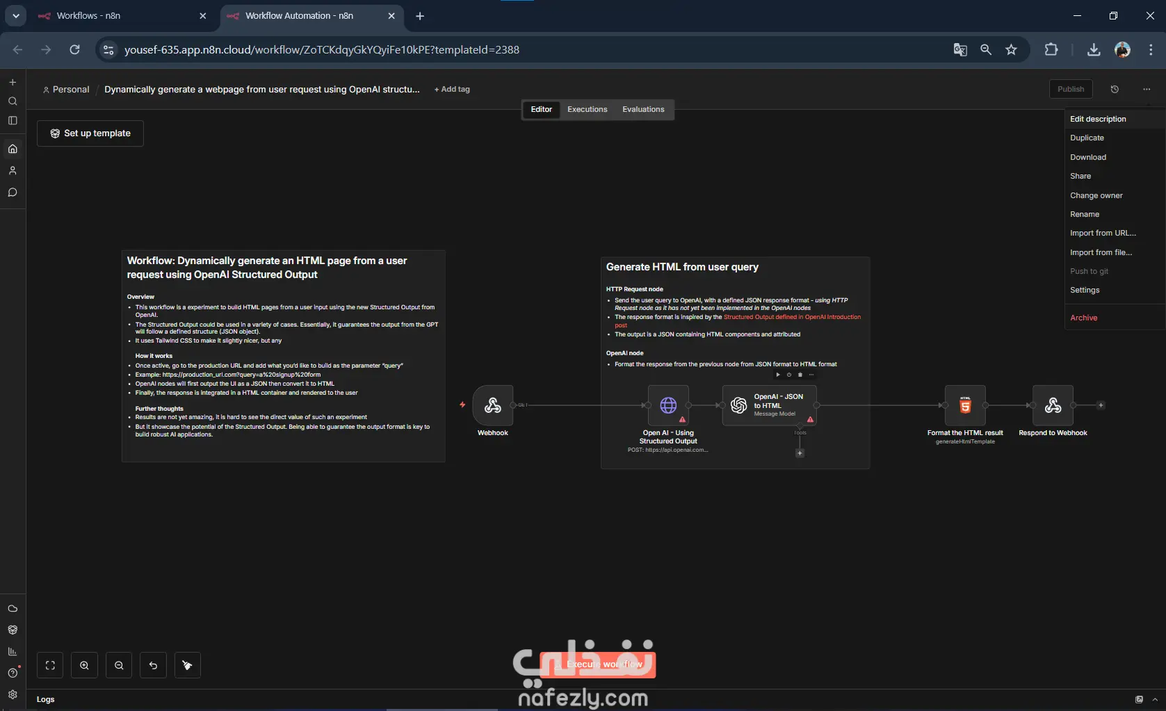Click the Set up template button
1166x711 pixels.
(x=90, y=133)
